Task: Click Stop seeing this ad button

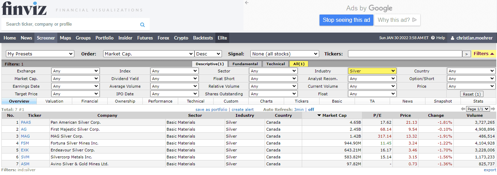Action: pyautogui.click(x=346, y=20)
